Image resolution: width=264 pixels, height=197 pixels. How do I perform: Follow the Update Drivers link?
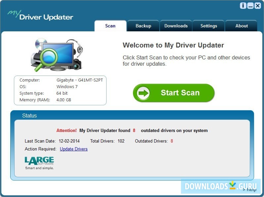click(74, 149)
